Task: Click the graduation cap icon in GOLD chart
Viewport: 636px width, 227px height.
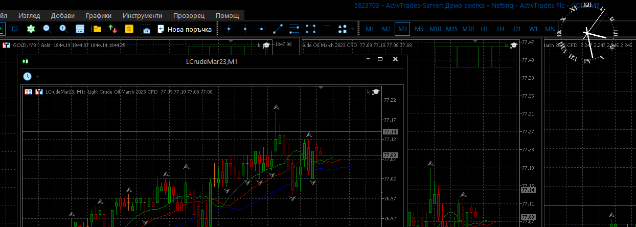Action: [x=266, y=45]
